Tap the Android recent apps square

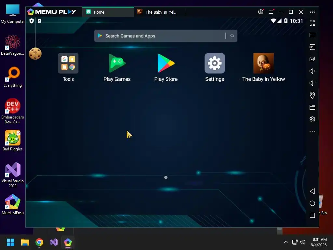click(x=312, y=215)
